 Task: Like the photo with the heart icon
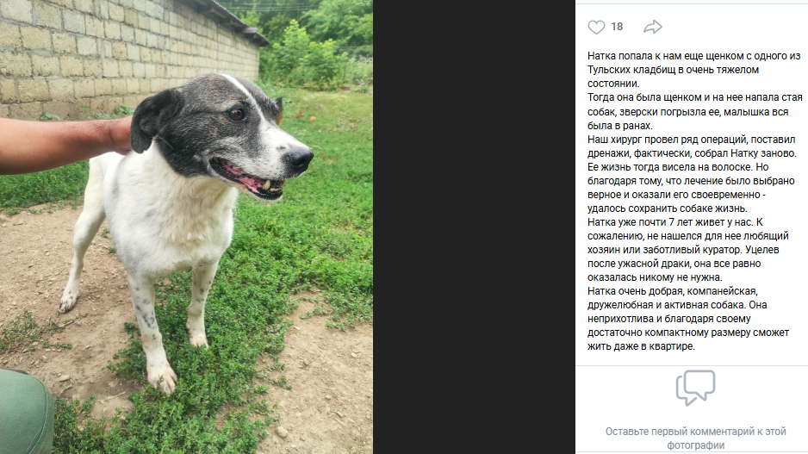pyautogui.click(x=596, y=27)
